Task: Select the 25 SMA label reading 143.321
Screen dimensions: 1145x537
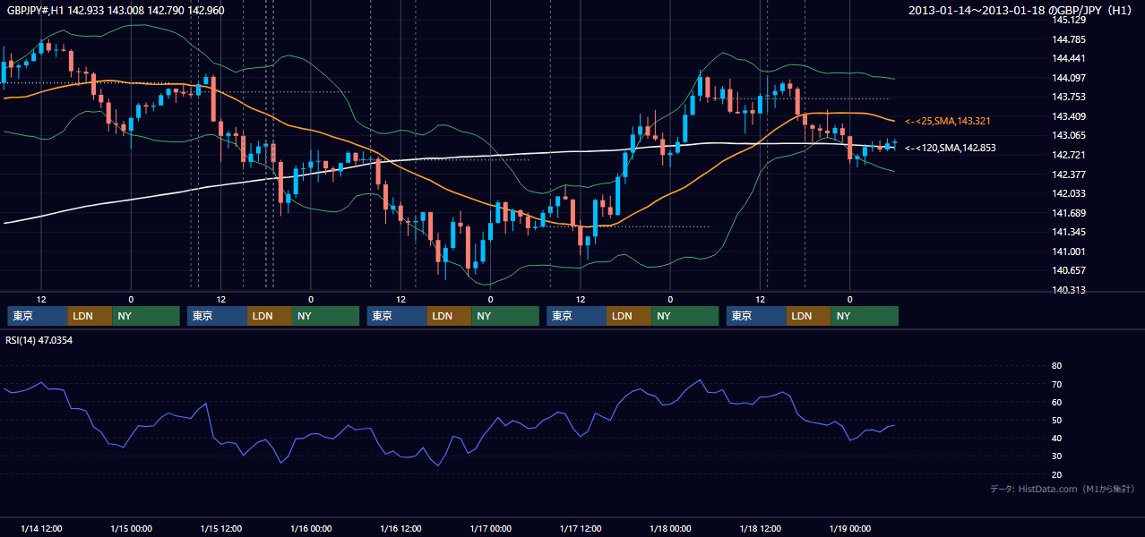Action: [x=950, y=121]
